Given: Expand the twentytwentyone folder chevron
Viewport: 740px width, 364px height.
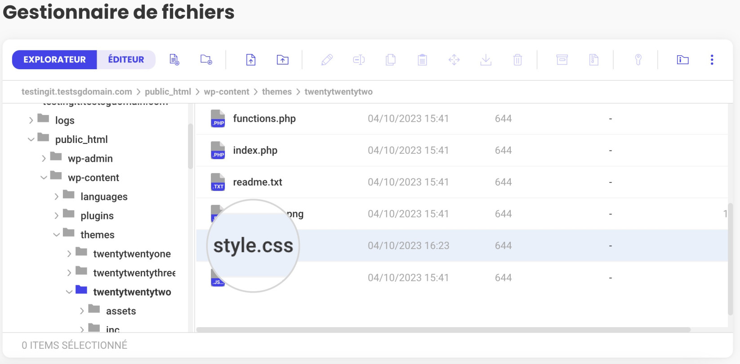Looking at the screenshot, I should tap(69, 254).
